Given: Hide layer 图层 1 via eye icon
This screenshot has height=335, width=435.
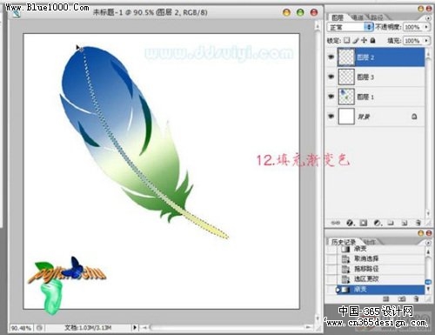Looking at the screenshot, I should [x=331, y=97].
